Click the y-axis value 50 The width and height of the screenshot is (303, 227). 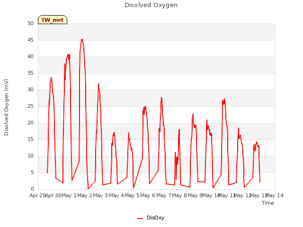tap(30, 24)
